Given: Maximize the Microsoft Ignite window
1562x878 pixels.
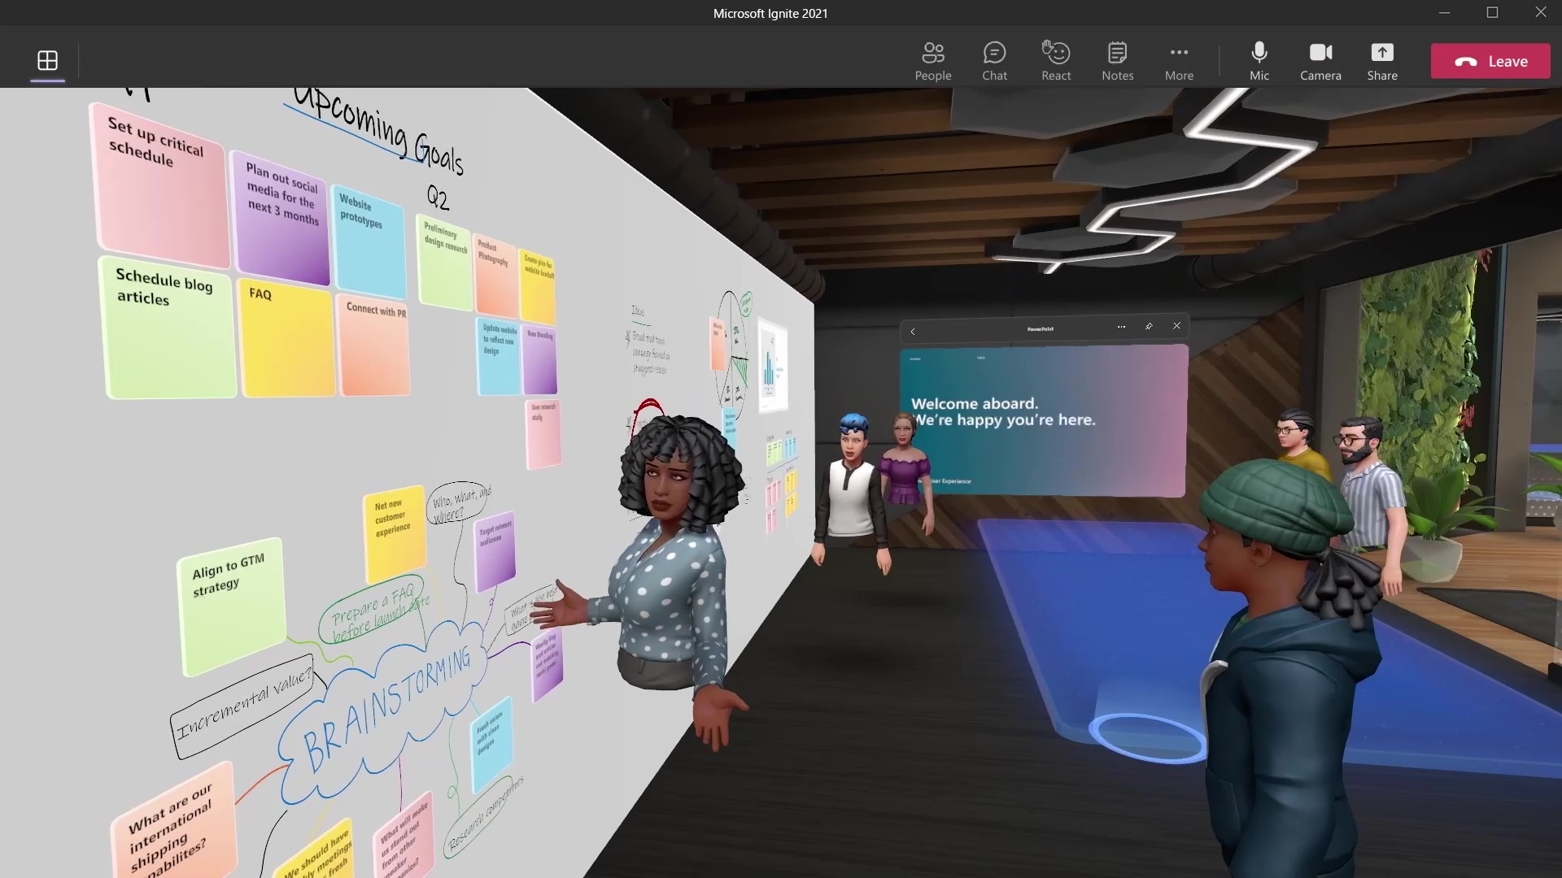Looking at the screenshot, I should tap(1492, 12).
